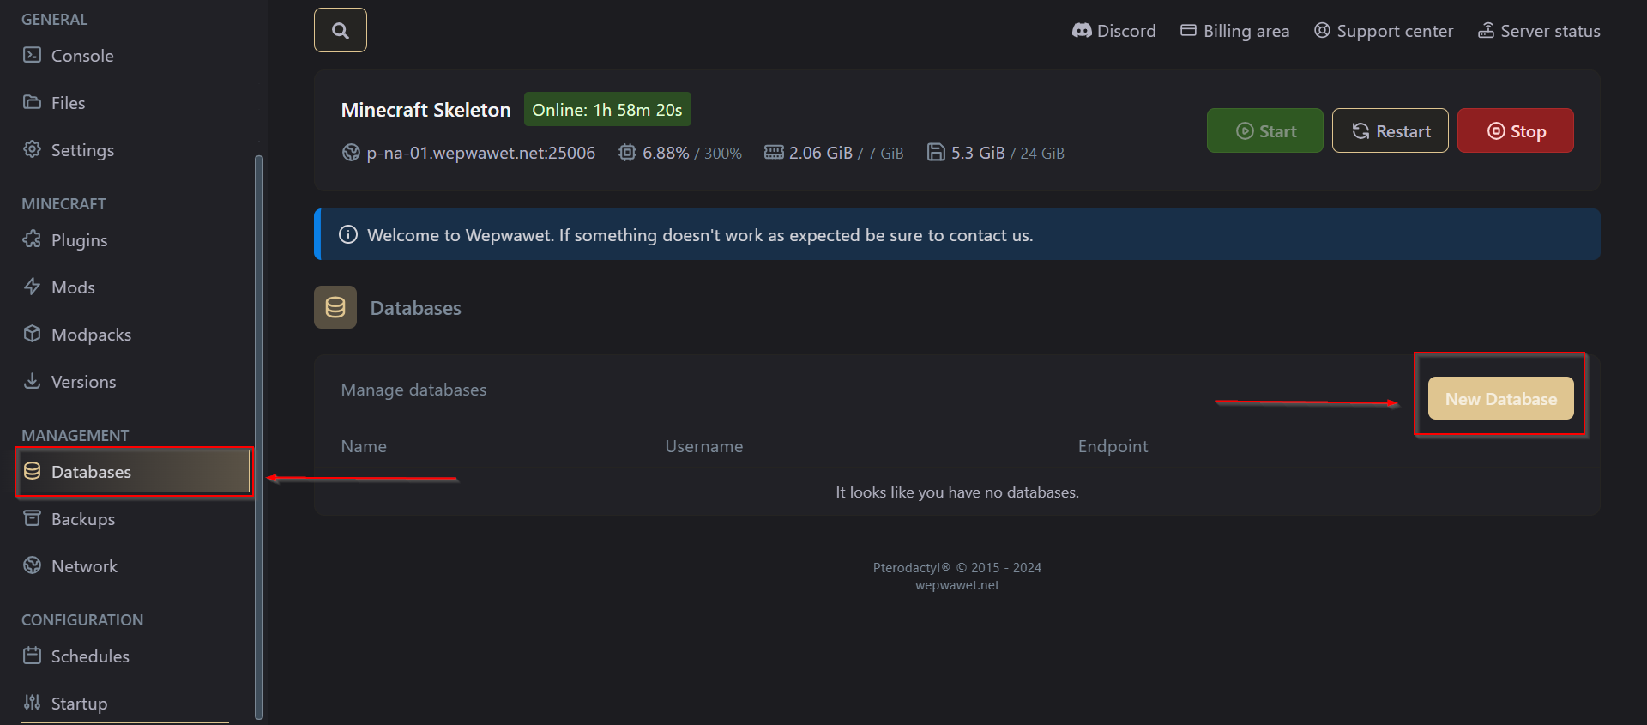Click the 2.06 GiB memory usage value
The height and width of the screenshot is (725, 1647).
(821, 153)
